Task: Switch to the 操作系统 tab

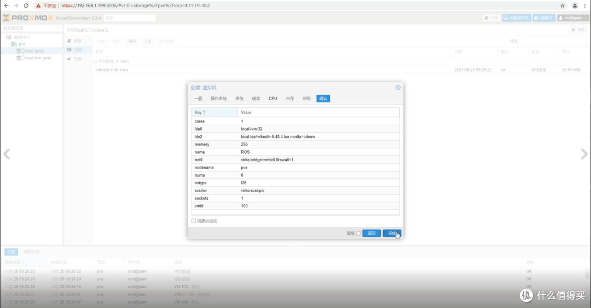Action: pos(218,98)
